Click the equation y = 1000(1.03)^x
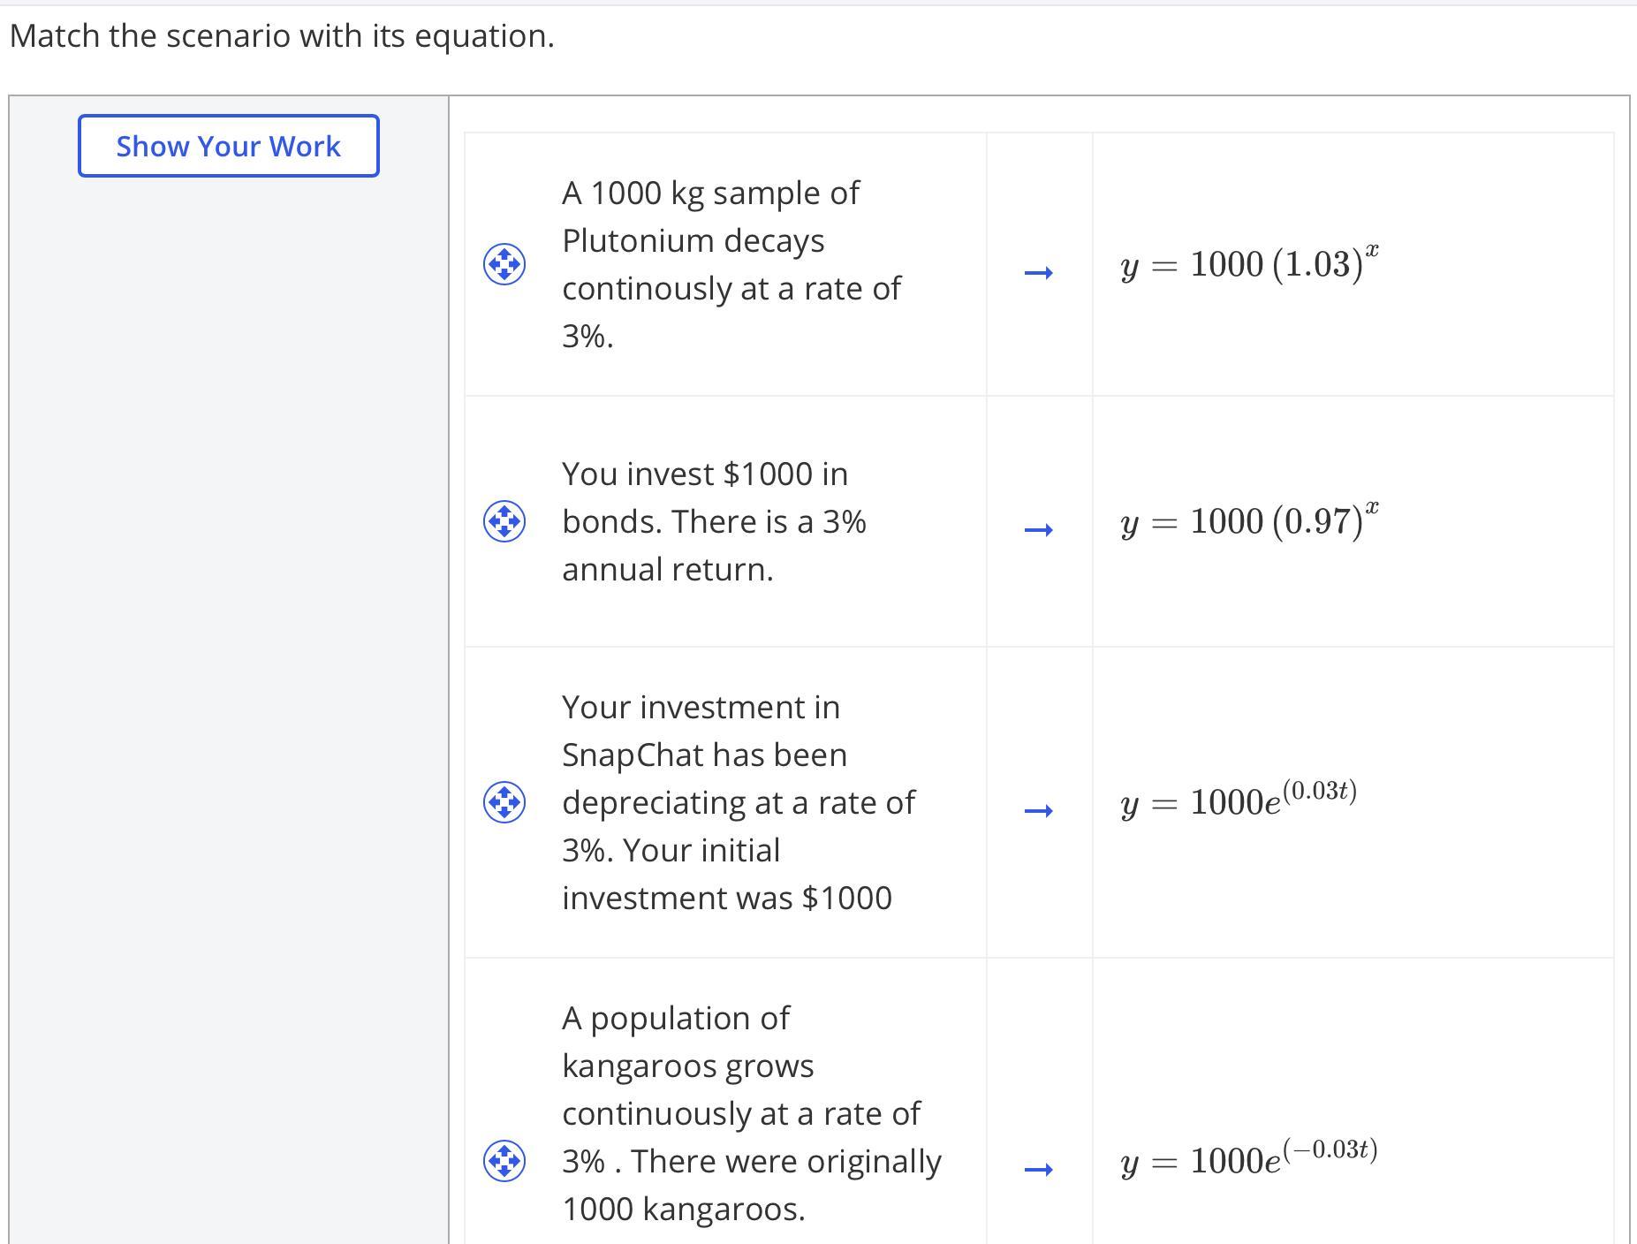This screenshot has height=1244, width=1637. 1249,263
